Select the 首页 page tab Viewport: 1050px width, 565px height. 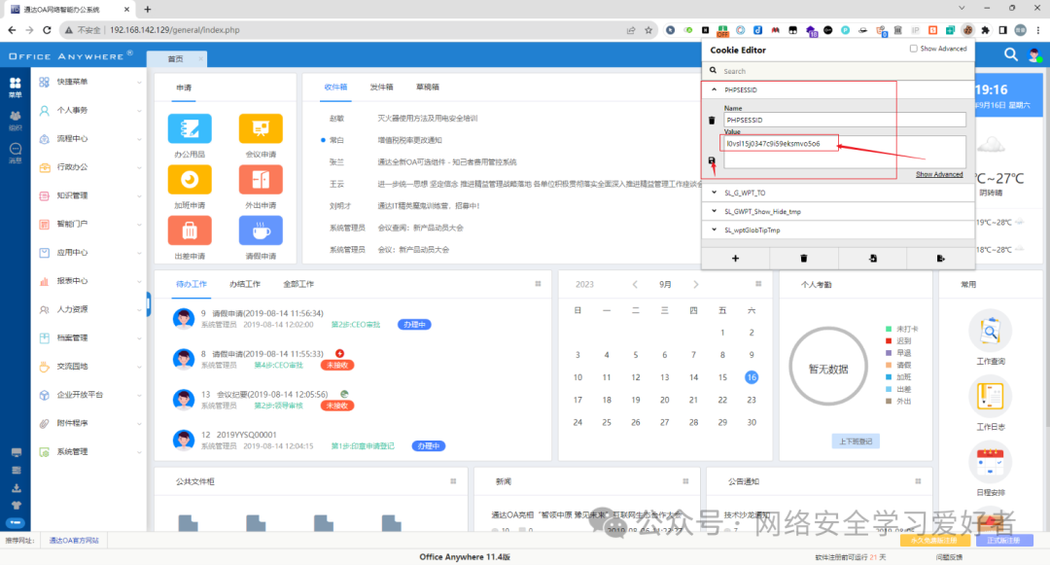pos(176,59)
